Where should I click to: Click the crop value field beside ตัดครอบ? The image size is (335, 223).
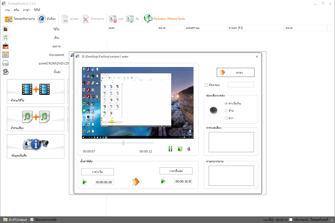coord(240,85)
